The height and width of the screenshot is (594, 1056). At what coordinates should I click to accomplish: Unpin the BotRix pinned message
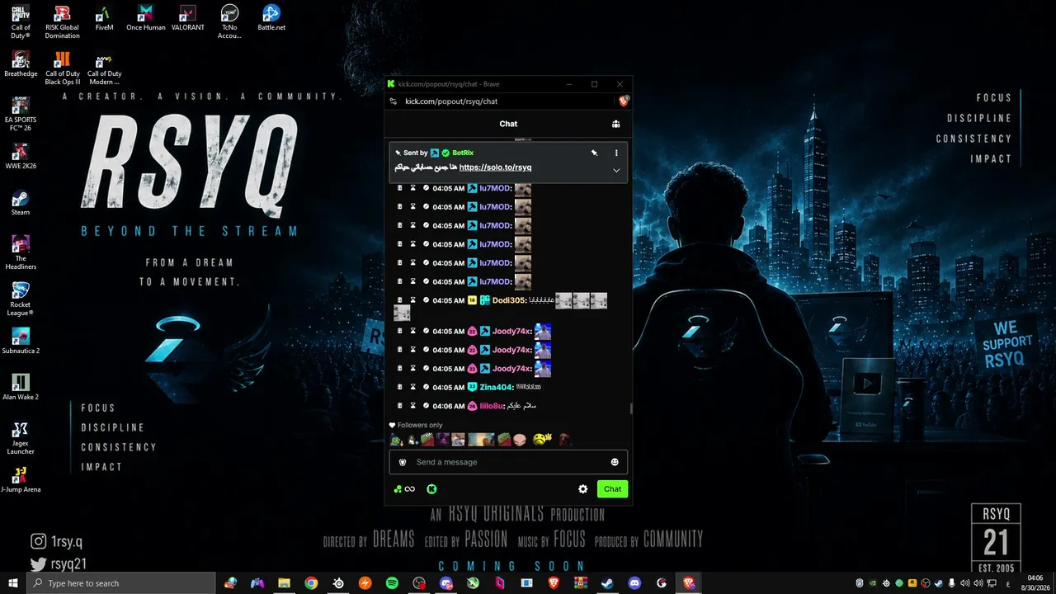click(x=594, y=153)
